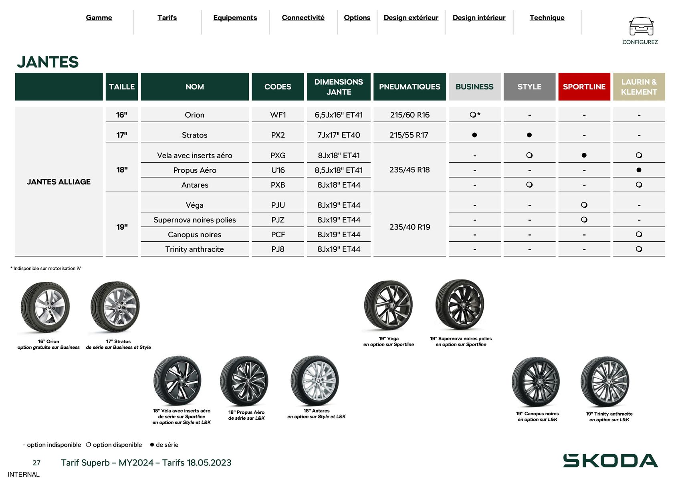Open the Options tab
Screen dimensions: 680x481
pos(357,18)
